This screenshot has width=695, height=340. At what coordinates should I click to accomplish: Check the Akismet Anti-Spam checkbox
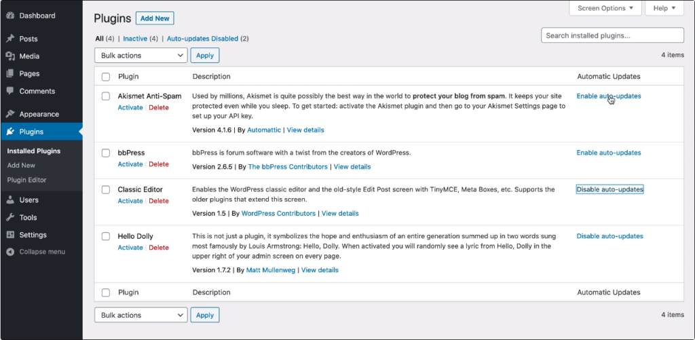pos(105,96)
